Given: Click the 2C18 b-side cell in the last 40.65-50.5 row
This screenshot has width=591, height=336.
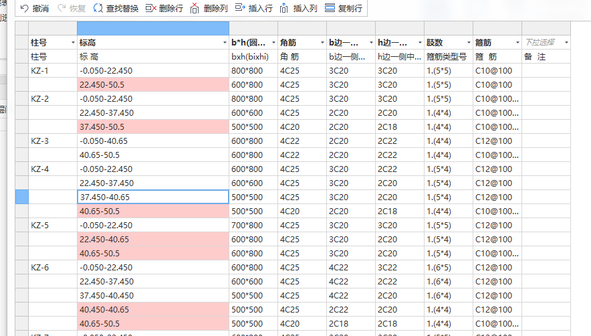Looking at the screenshot, I should (x=351, y=323).
